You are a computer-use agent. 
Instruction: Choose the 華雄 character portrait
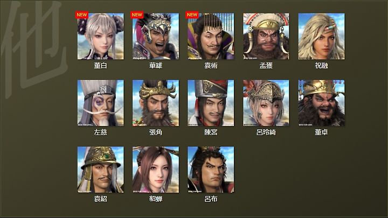(156, 37)
